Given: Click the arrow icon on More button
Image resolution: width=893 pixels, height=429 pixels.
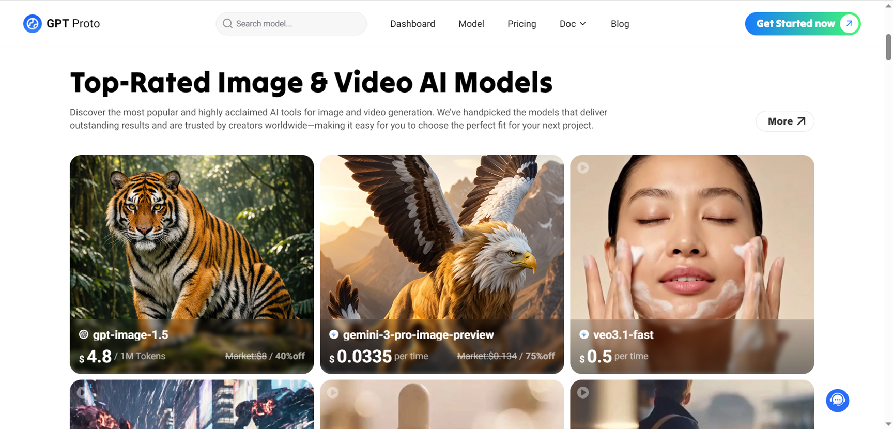Looking at the screenshot, I should pos(801,121).
